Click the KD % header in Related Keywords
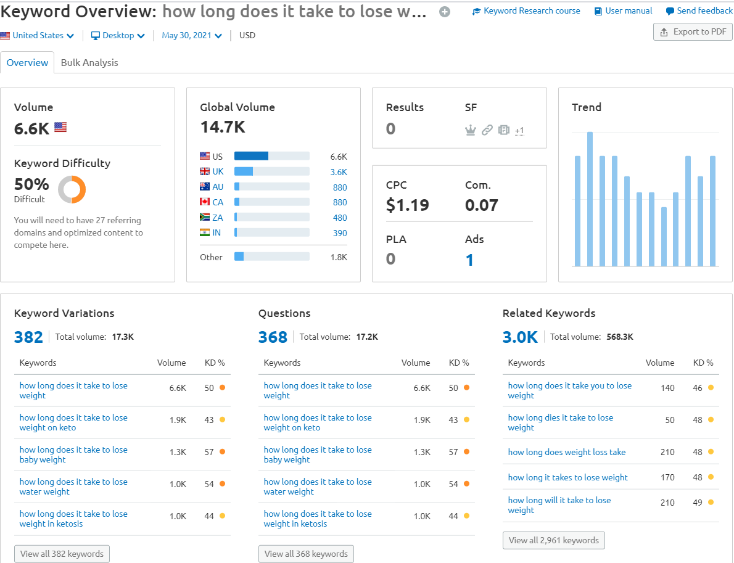 [703, 363]
